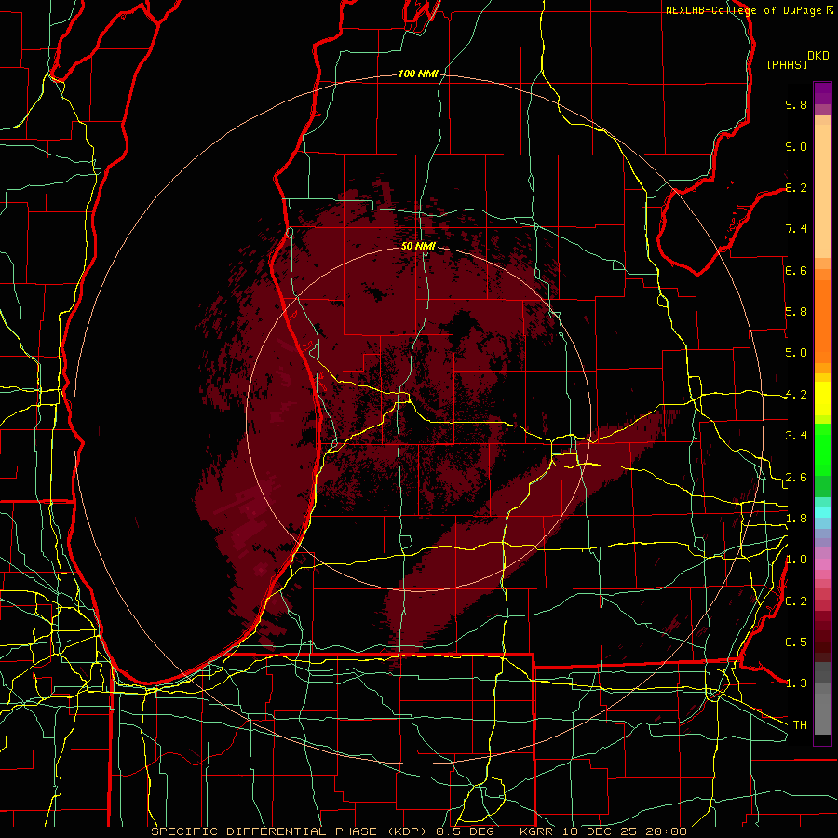The image size is (838, 838).
Task: Click the 1.0 scale value
Action: tap(796, 561)
